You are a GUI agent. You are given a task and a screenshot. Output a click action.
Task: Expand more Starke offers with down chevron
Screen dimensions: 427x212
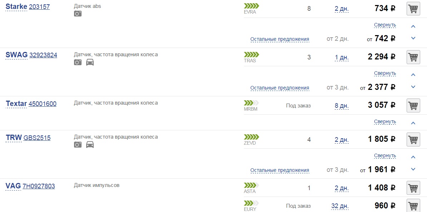coord(413,38)
